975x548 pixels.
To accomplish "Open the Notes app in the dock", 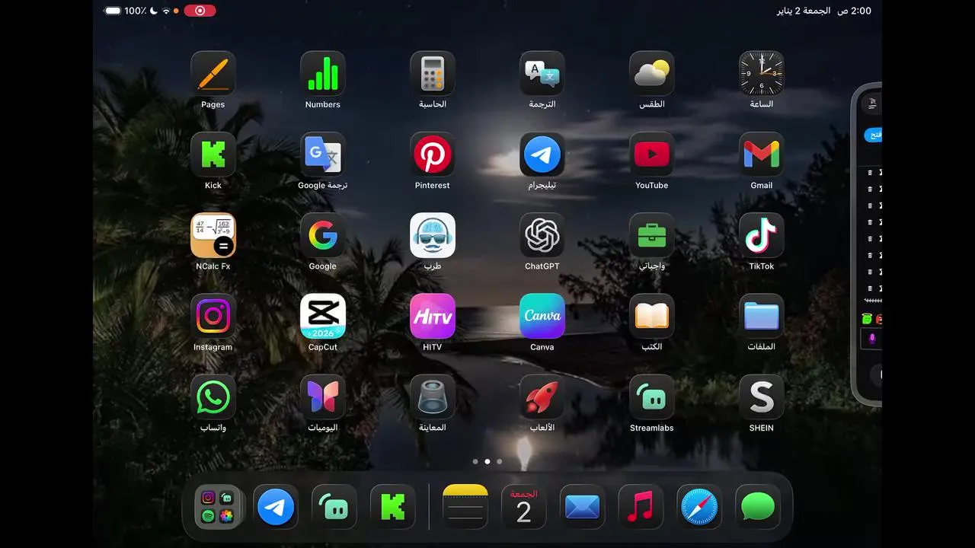I will coord(465,507).
